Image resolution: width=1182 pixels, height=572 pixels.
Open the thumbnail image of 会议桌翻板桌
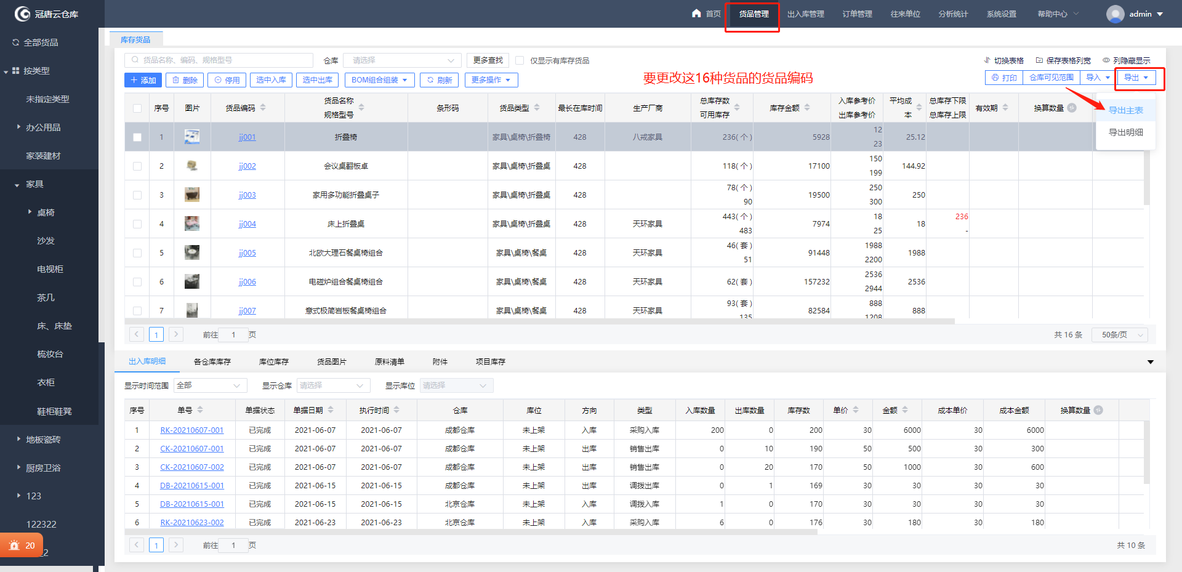tap(192, 166)
